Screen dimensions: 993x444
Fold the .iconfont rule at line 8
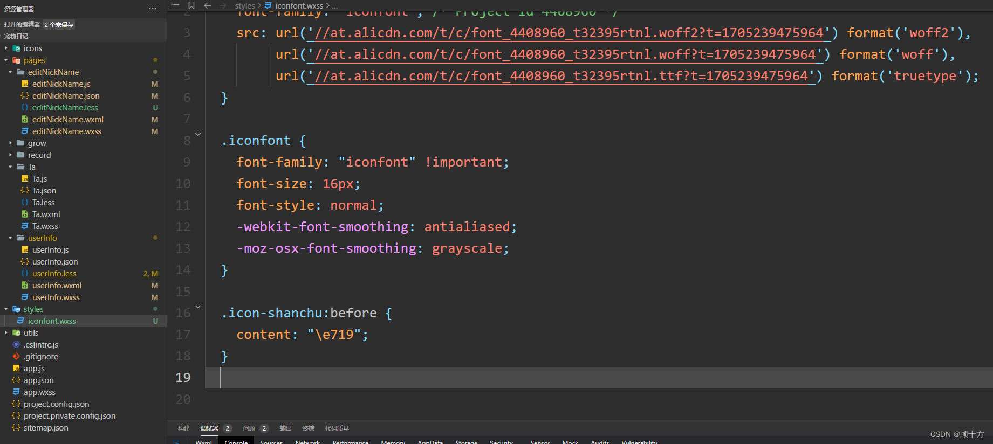198,135
